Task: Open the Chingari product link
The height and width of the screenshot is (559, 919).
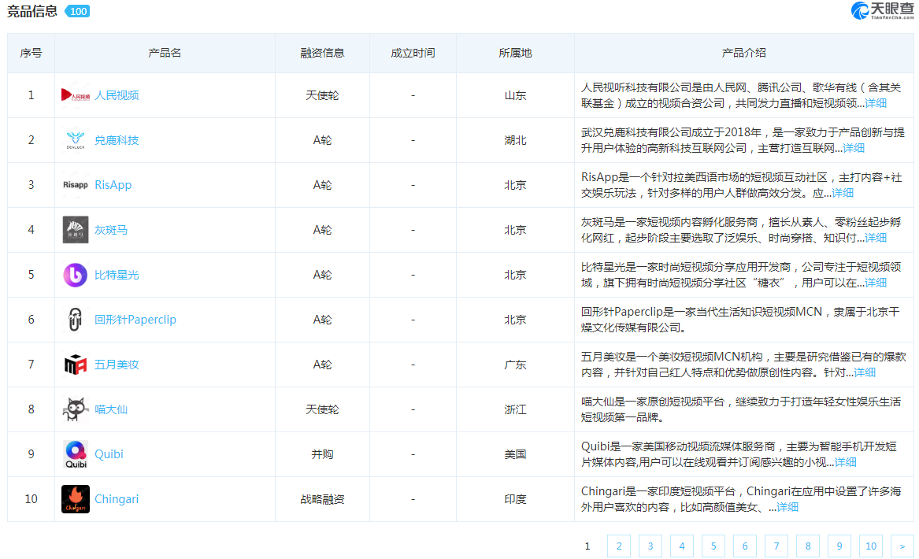Action: [117, 499]
